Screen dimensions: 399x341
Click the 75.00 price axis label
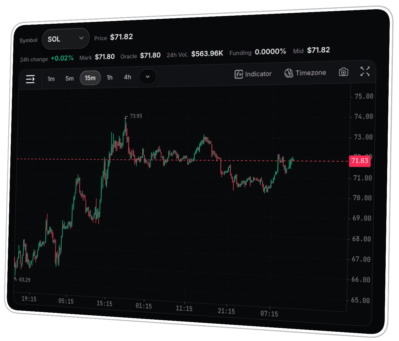tap(364, 96)
